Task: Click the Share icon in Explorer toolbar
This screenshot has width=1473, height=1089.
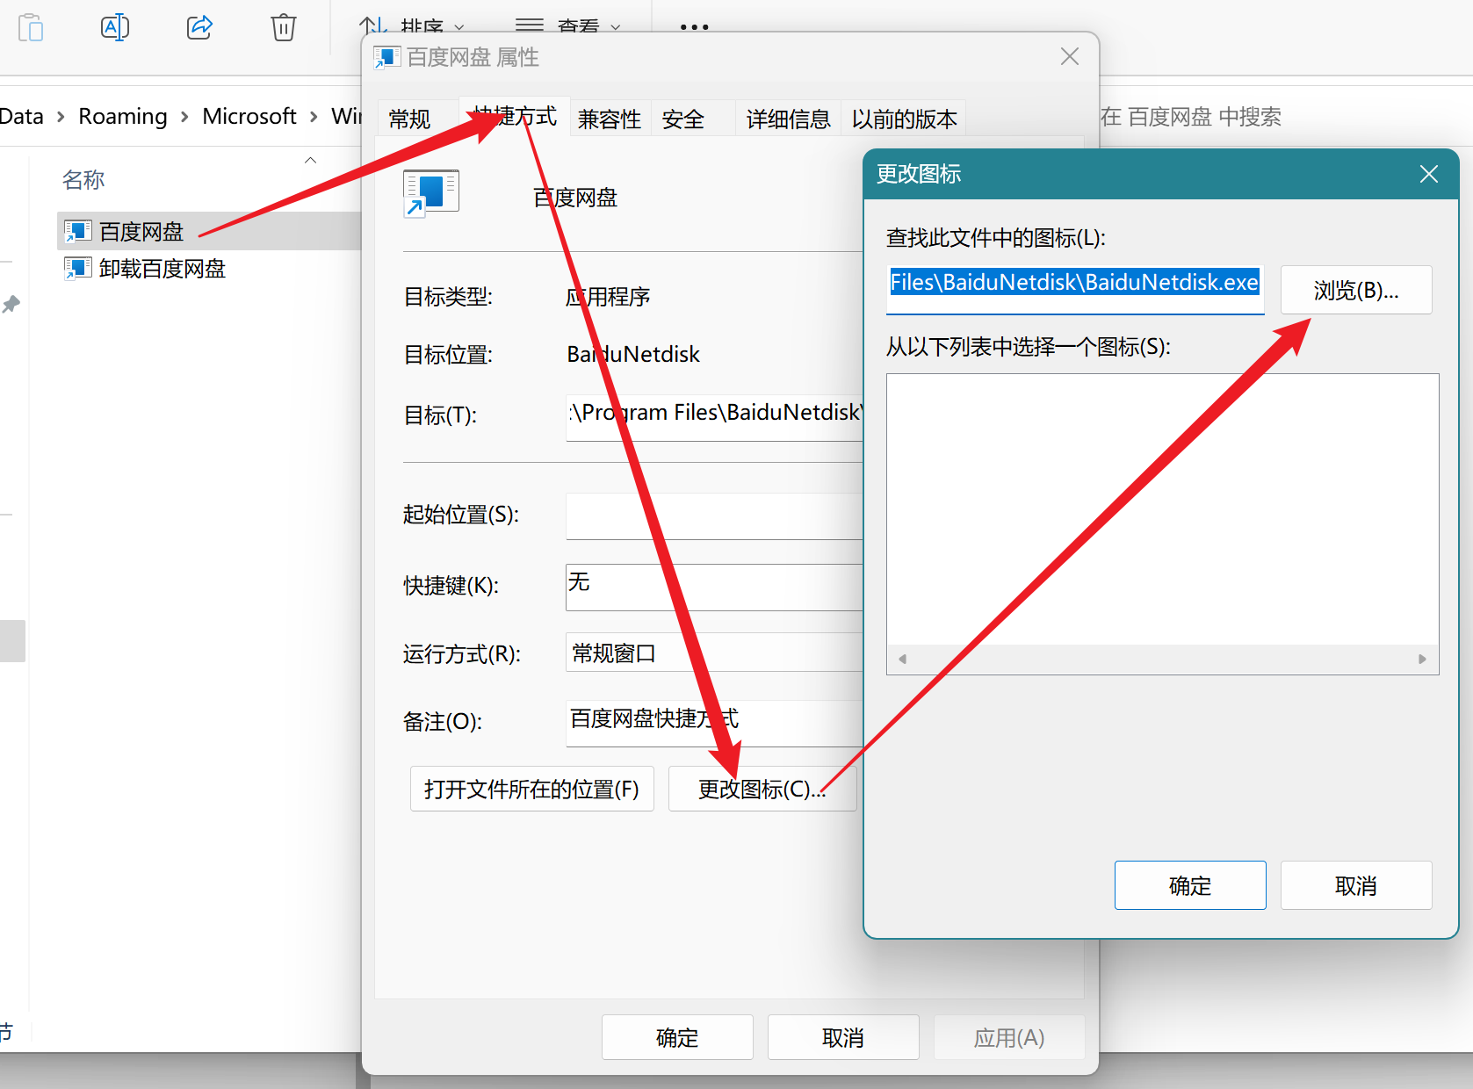Action: [x=199, y=27]
